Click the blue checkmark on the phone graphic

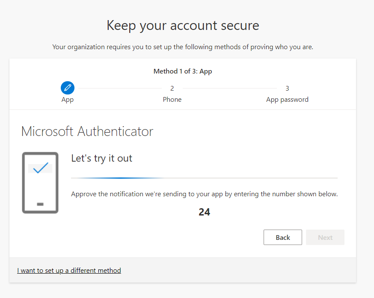click(x=40, y=168)
